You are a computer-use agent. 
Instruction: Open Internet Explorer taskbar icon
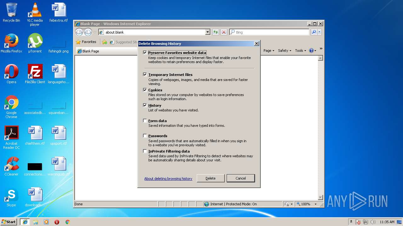25,222
